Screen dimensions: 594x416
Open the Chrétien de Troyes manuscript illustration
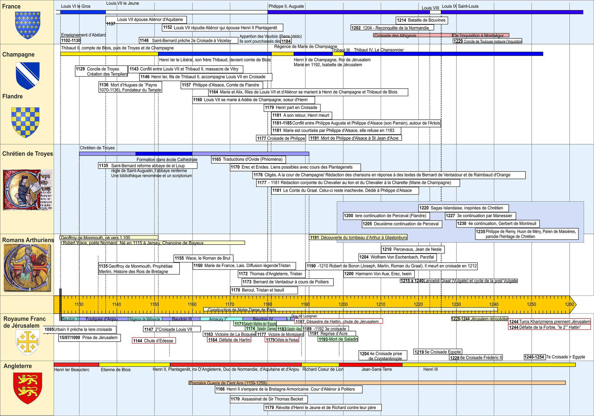point(28,190)
